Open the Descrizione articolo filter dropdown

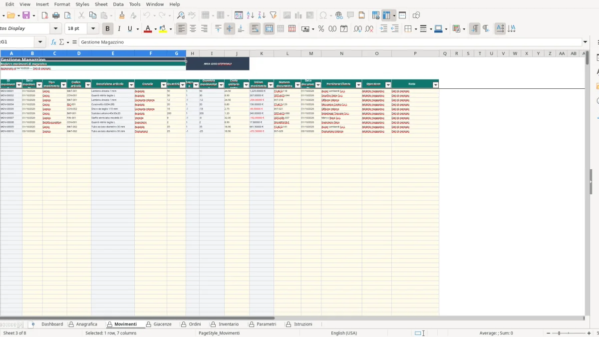131,85
